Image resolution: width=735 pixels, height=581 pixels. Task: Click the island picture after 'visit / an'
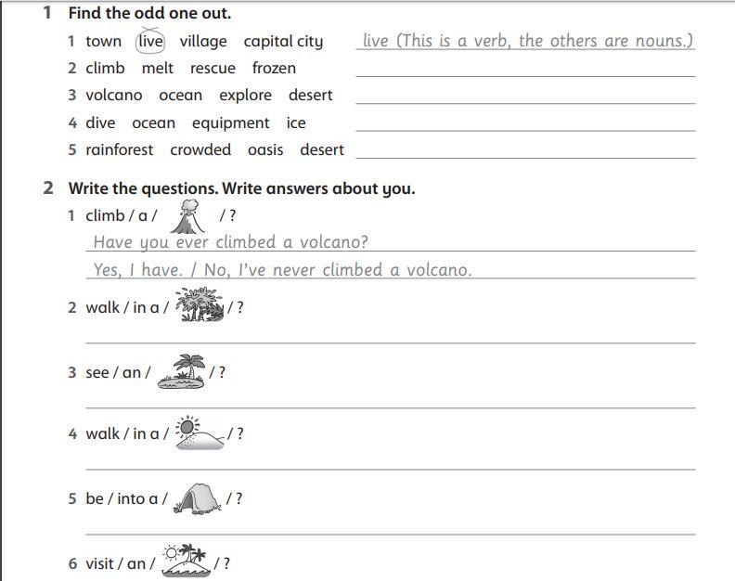187,561
